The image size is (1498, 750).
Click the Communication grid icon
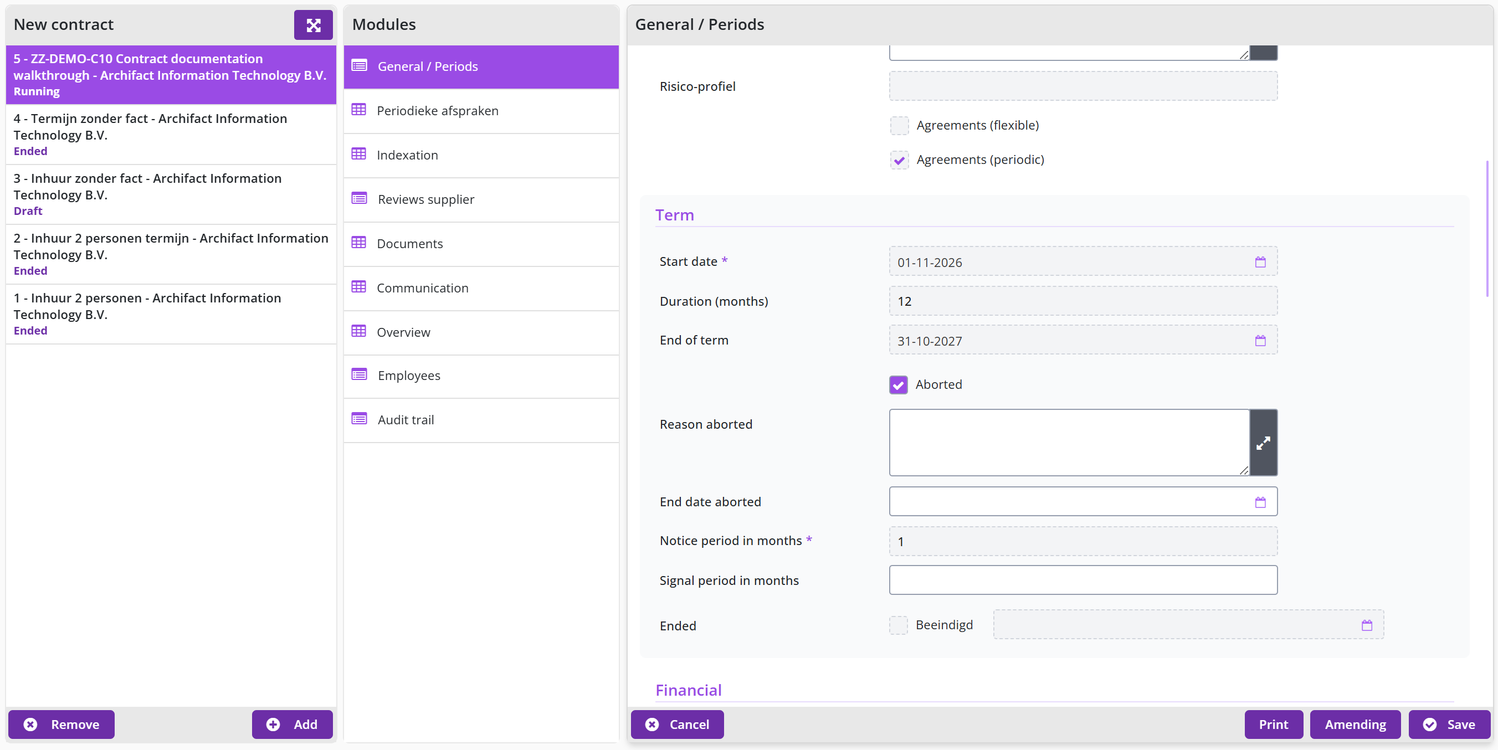[x=359, y=287]
